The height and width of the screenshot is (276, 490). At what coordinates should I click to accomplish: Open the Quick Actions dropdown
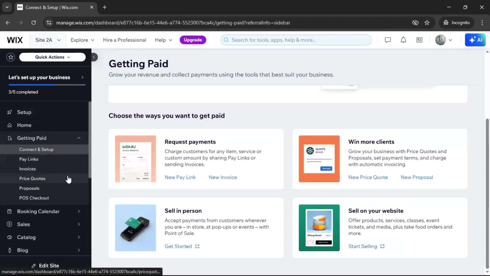click(x=52, y=57)
